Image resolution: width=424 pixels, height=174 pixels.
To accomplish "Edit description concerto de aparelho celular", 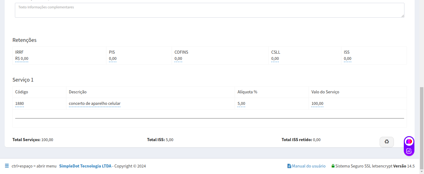I will click(x=95, y=104).
